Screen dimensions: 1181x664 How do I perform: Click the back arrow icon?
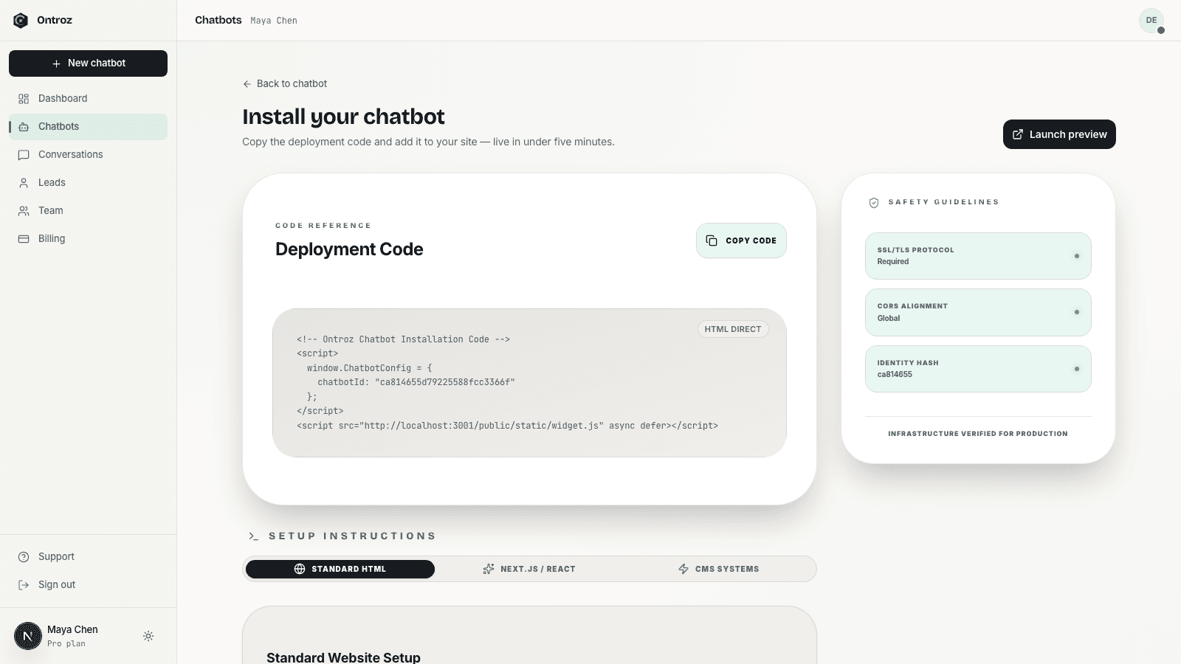(247, 84)
